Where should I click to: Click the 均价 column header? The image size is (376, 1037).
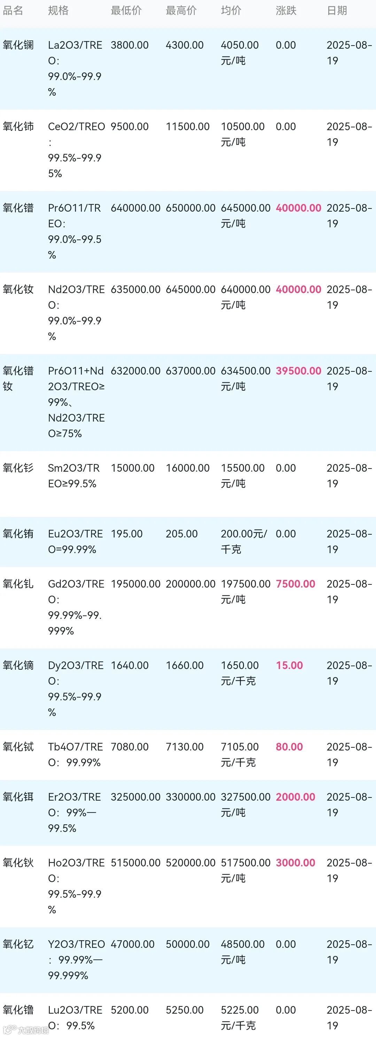coord(231,10)
